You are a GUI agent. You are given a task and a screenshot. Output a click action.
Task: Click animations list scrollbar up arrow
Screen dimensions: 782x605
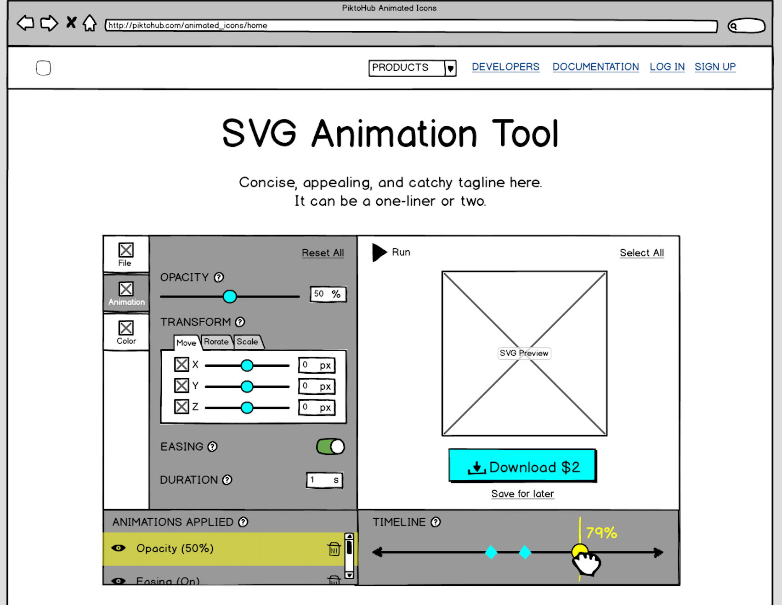350,537
